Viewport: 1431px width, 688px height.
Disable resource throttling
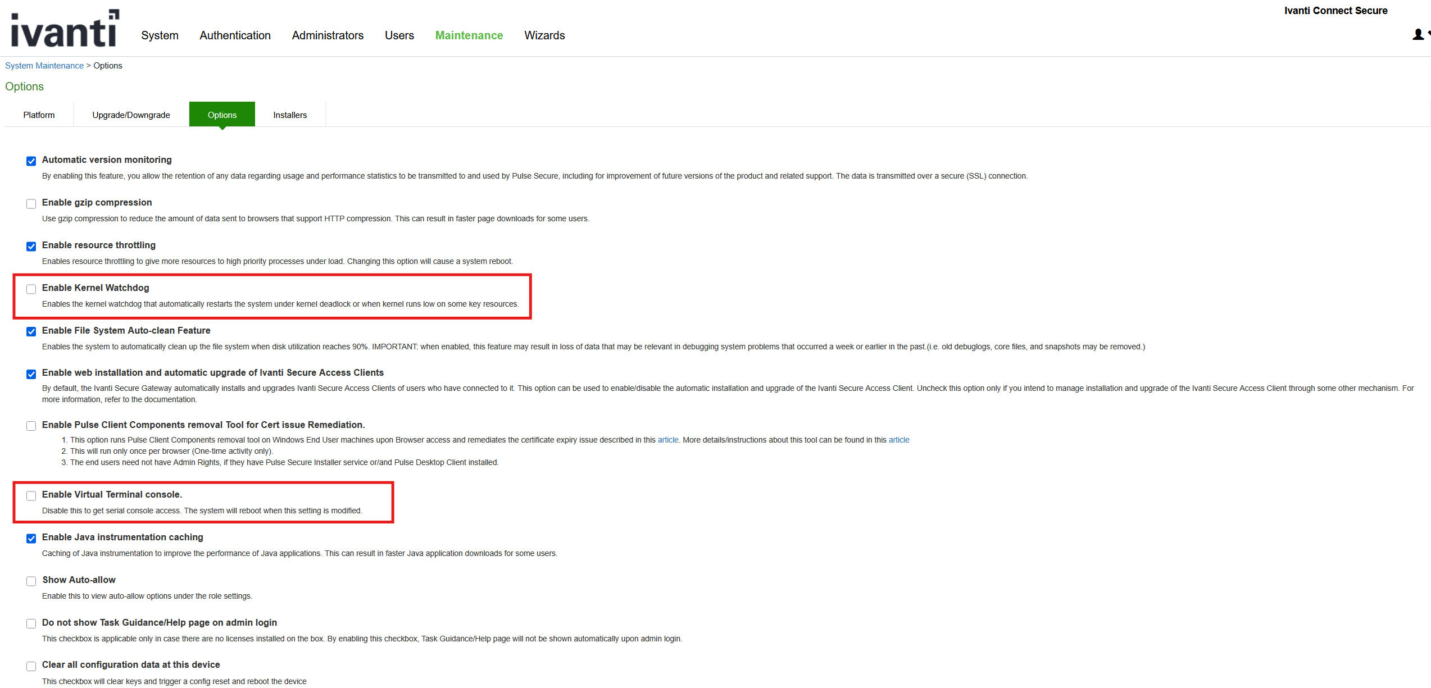click(31, 246)
